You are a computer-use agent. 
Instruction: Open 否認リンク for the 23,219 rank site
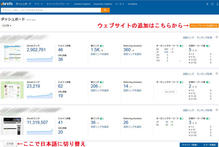[x=188, y=74]
